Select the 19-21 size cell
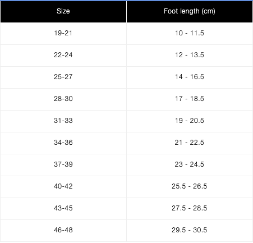Screen dimensions: 253x243 63,34
